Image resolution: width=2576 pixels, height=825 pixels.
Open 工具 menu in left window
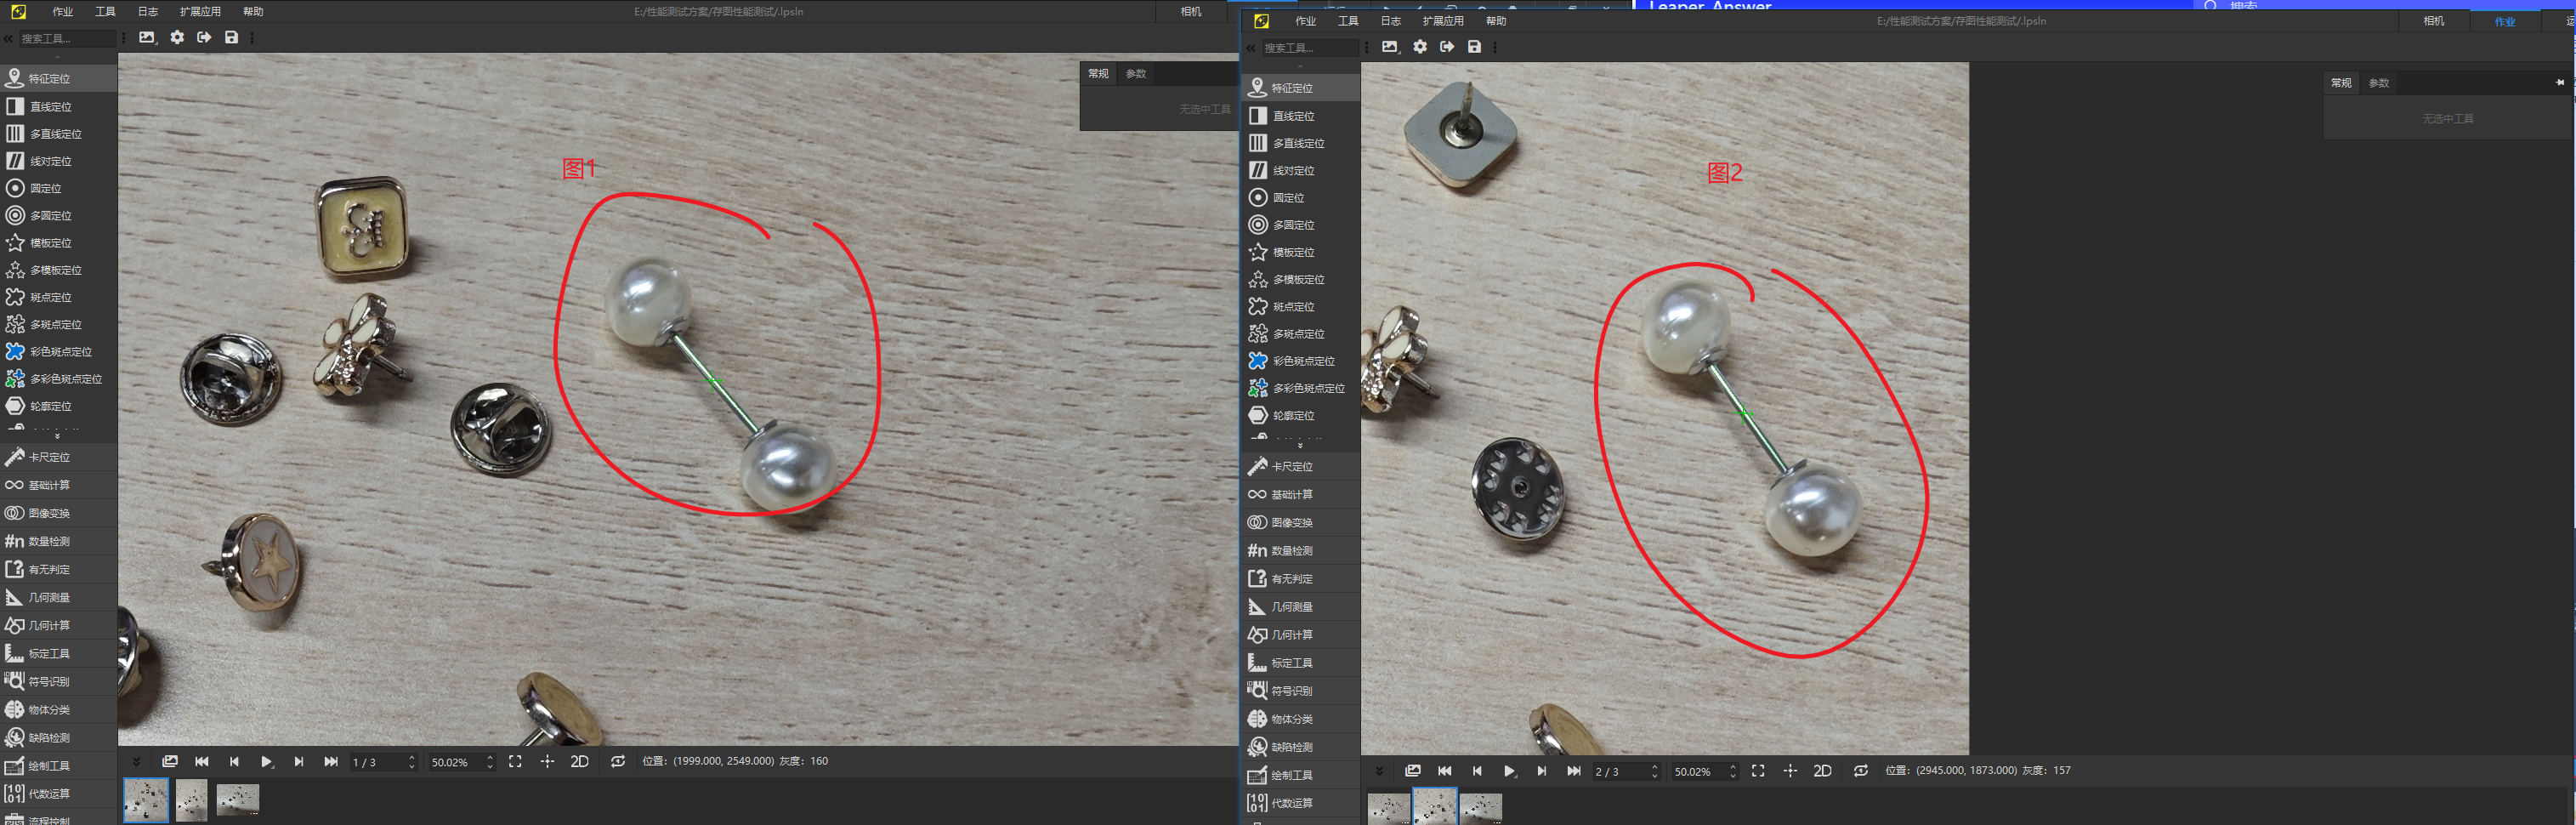click(105, 12)
